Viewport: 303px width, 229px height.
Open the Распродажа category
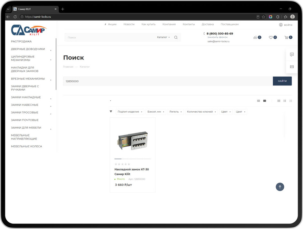(x=21, y=41)
